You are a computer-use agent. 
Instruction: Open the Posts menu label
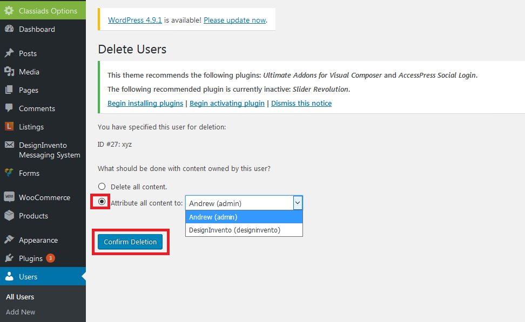[28, 53]
